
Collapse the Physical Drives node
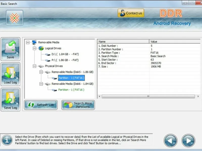(34, 66)
